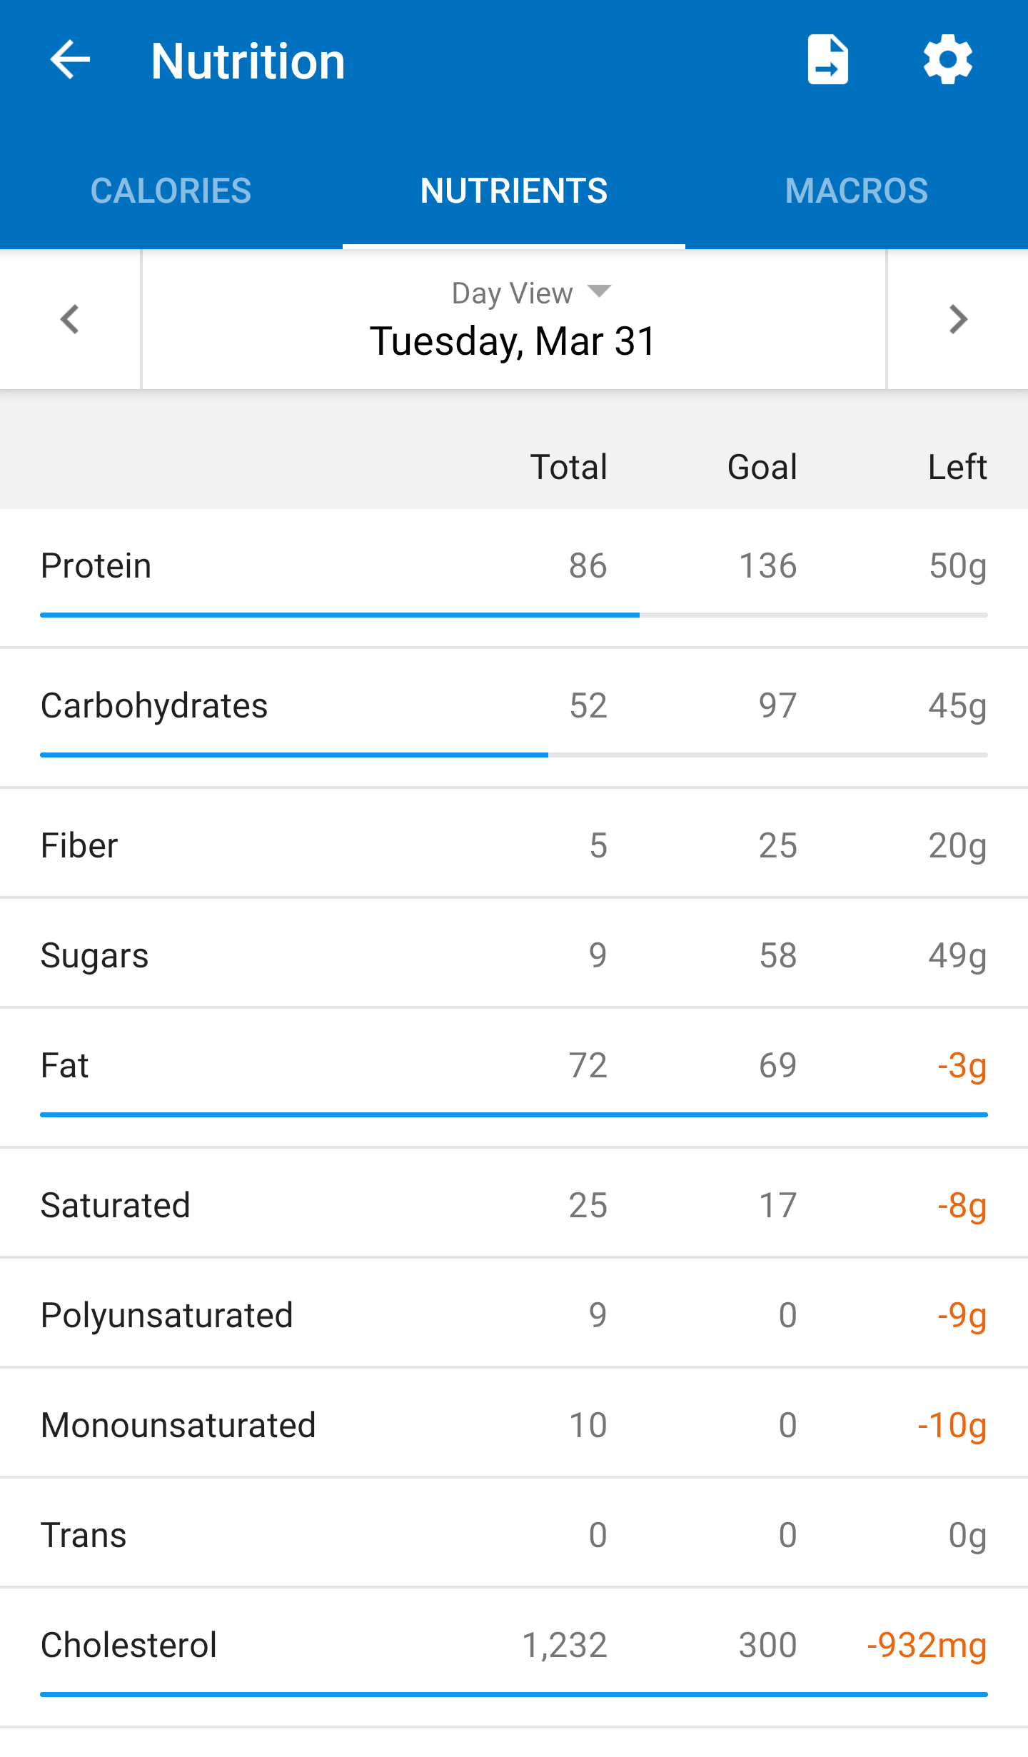Tap the Cholesterol row label
The image size is (1028, 1757).
point(128,1645)
